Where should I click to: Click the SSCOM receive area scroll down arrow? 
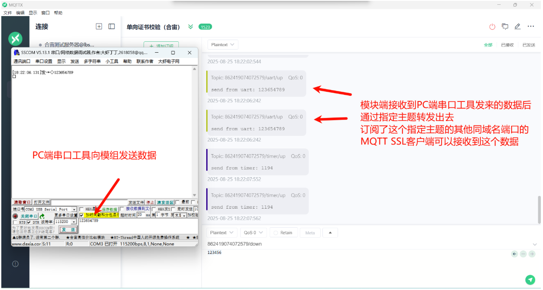click(194, 196)
